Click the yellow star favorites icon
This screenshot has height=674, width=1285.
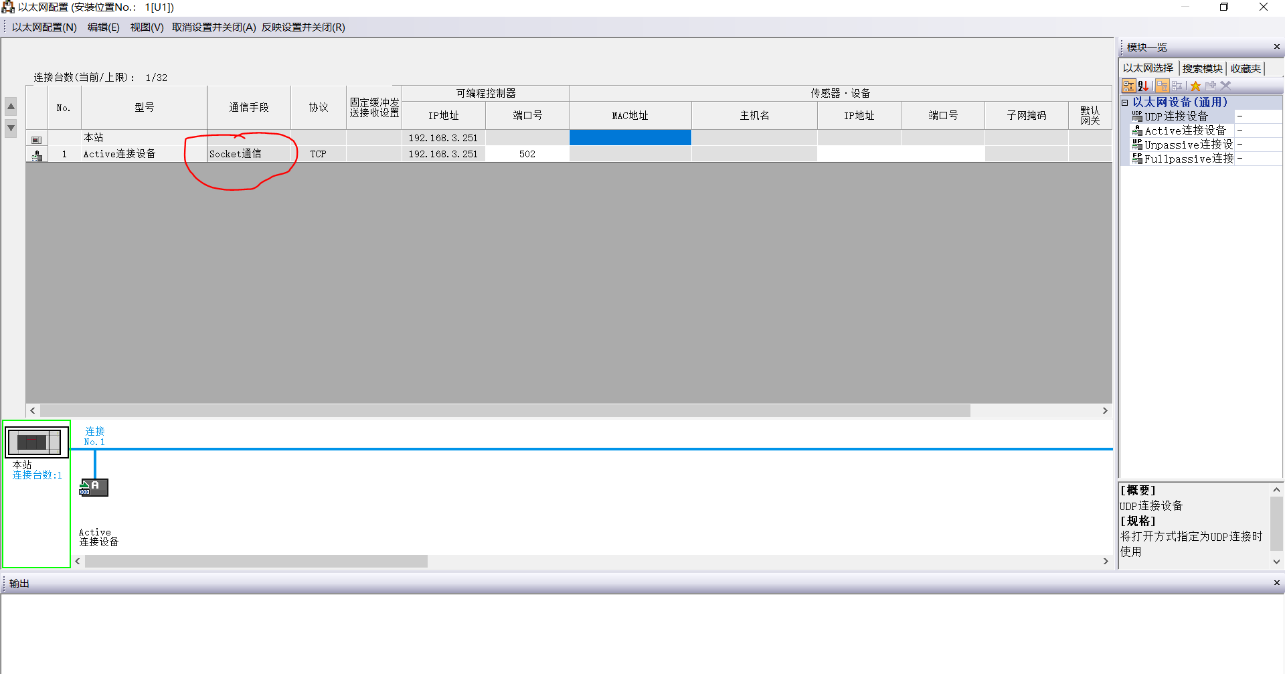[x=1195, y=86]
